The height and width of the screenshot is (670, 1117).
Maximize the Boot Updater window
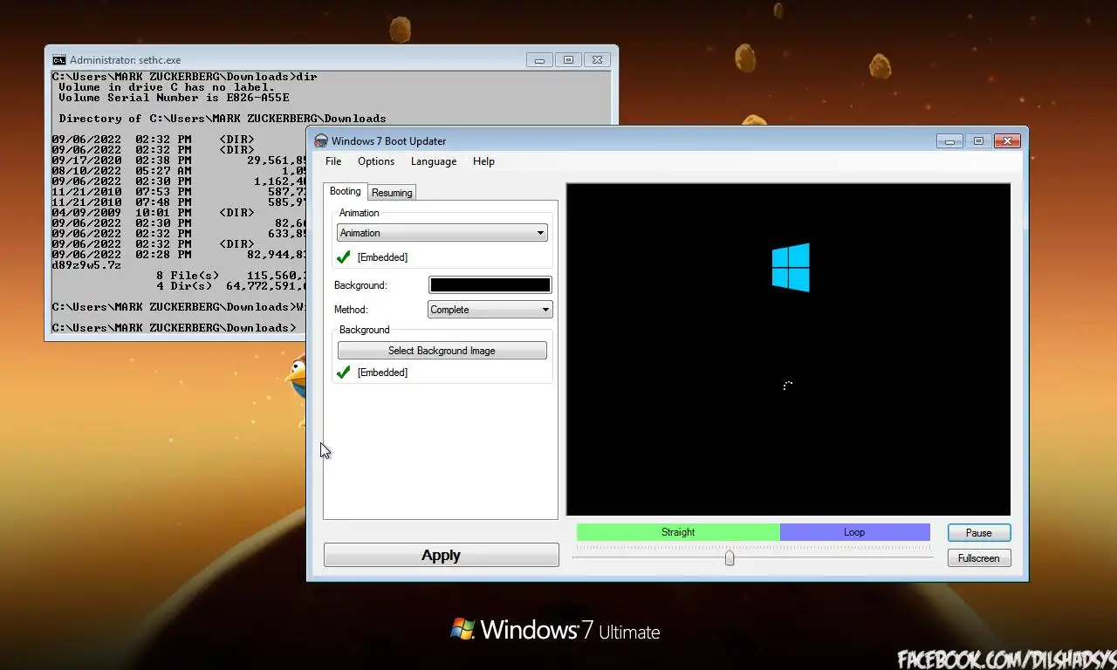pos(978,141)
